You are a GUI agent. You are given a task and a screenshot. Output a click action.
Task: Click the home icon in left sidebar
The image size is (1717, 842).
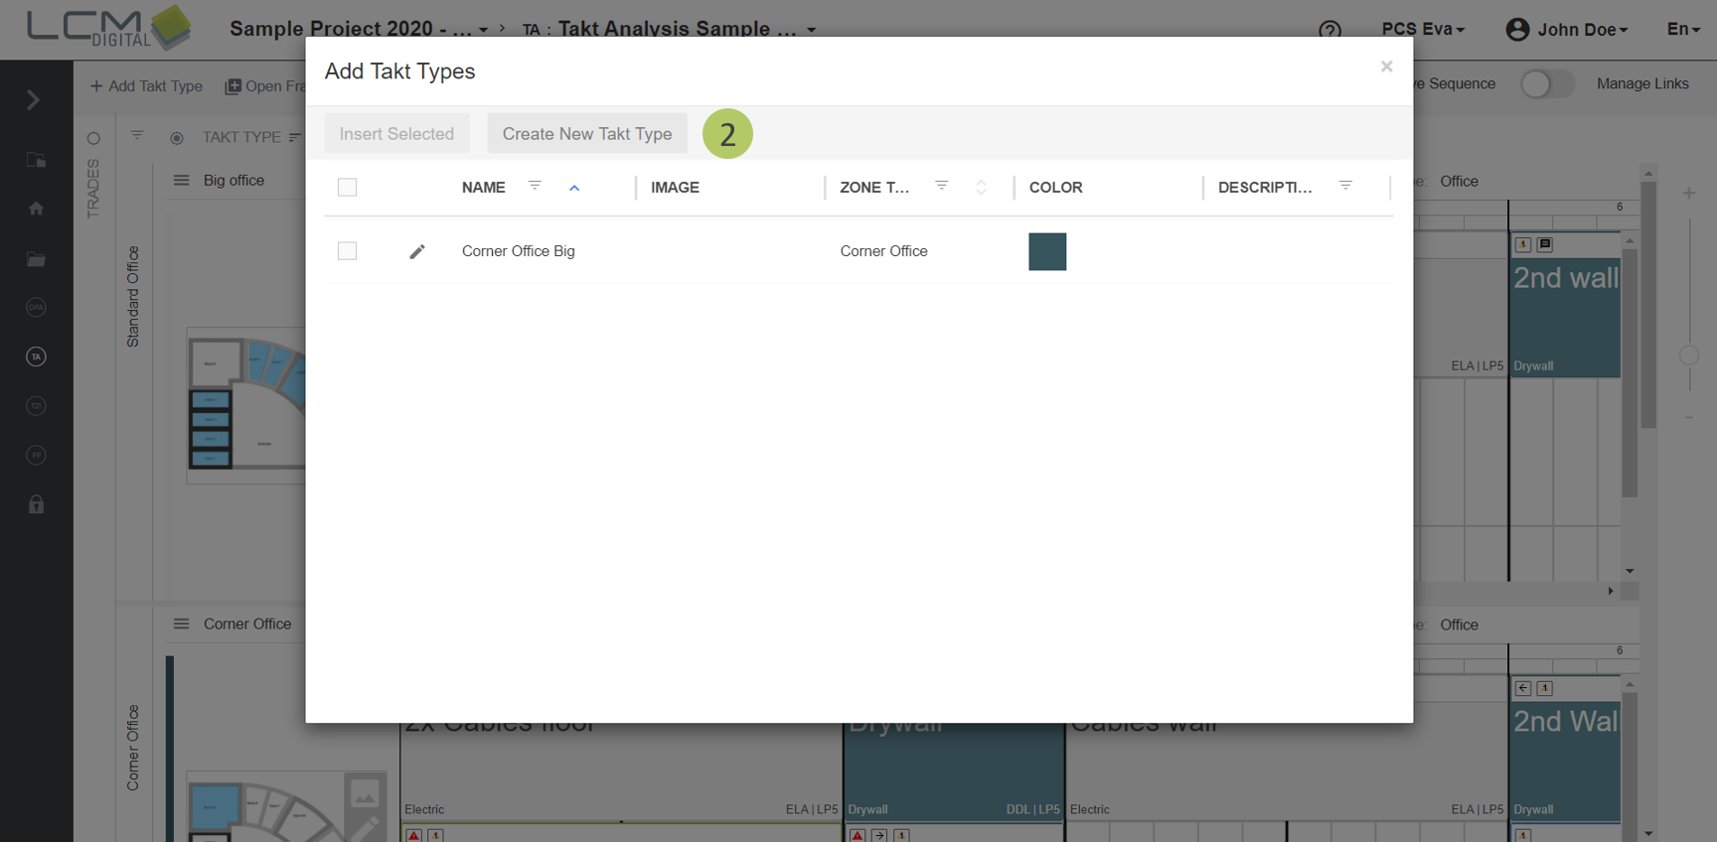pyautogui.click(x=36, y=209)
